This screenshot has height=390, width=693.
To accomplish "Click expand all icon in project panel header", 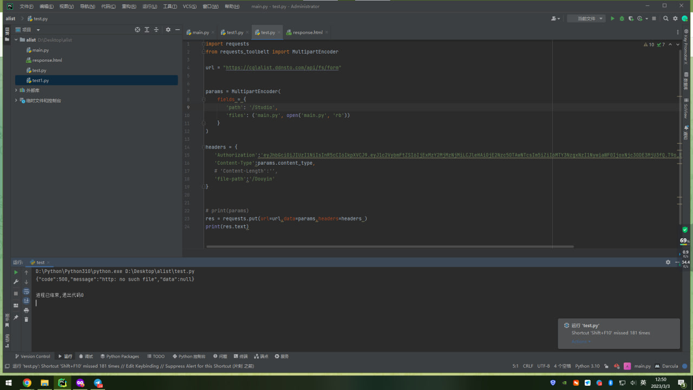I will pos(147,30).
